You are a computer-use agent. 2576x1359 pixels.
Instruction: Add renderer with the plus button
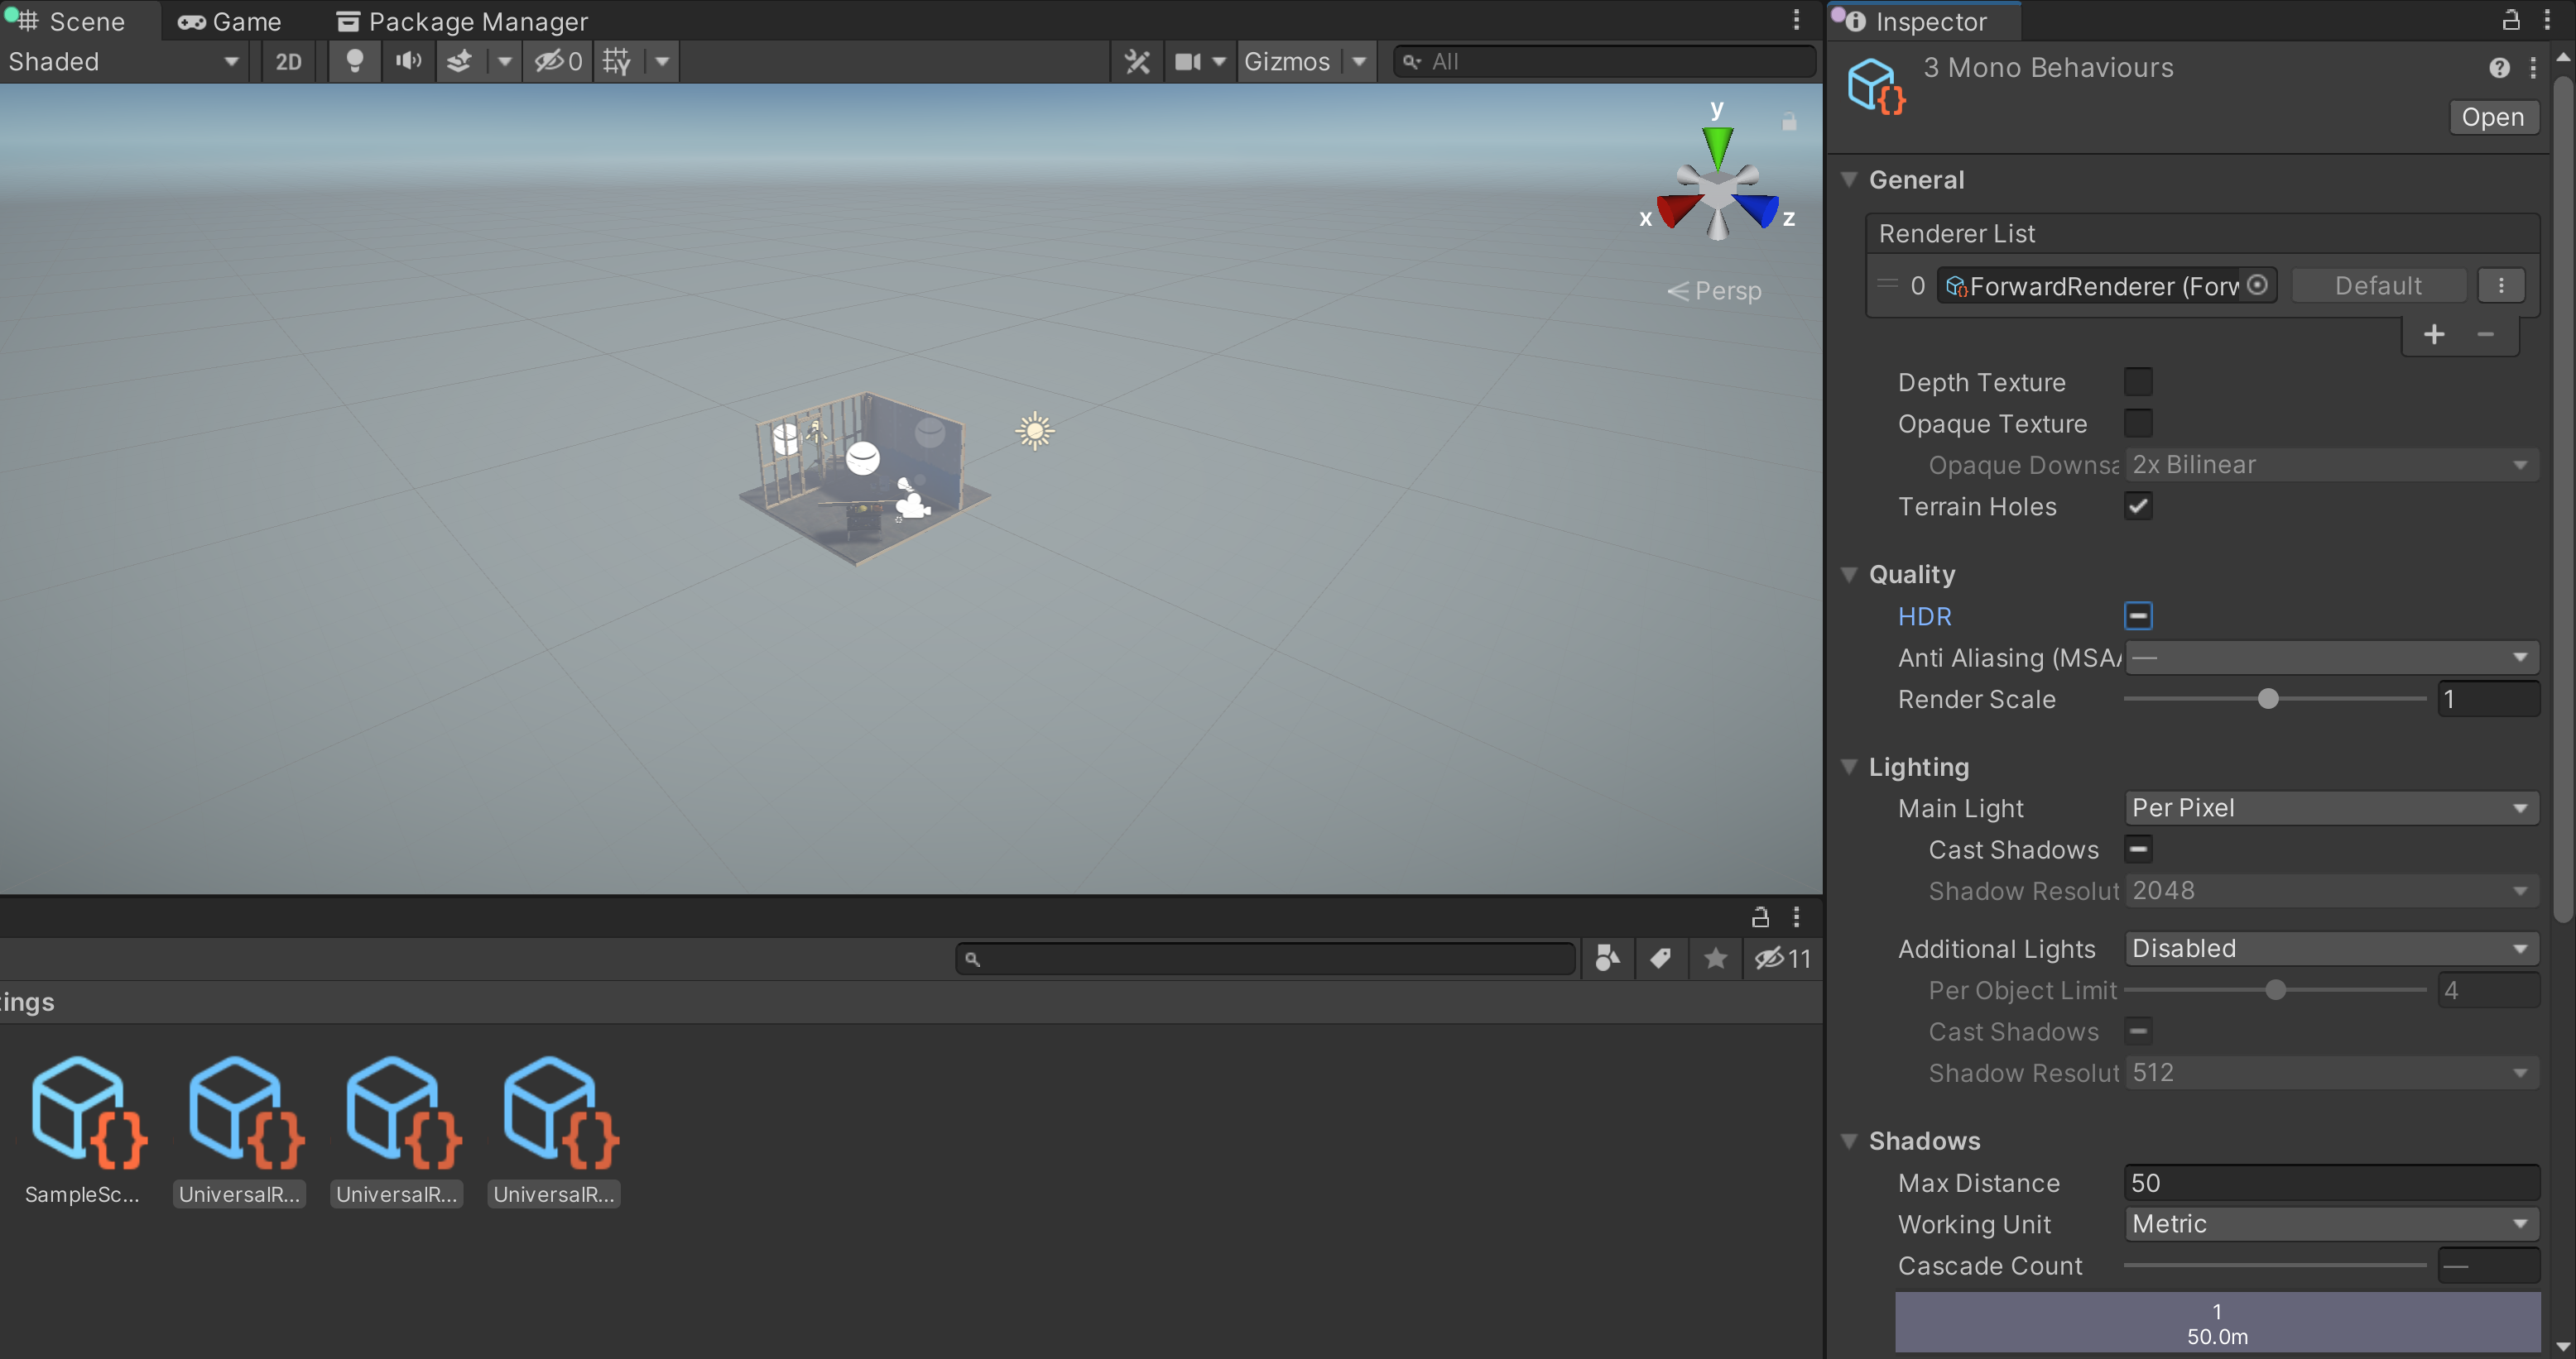coord(2434,335)
